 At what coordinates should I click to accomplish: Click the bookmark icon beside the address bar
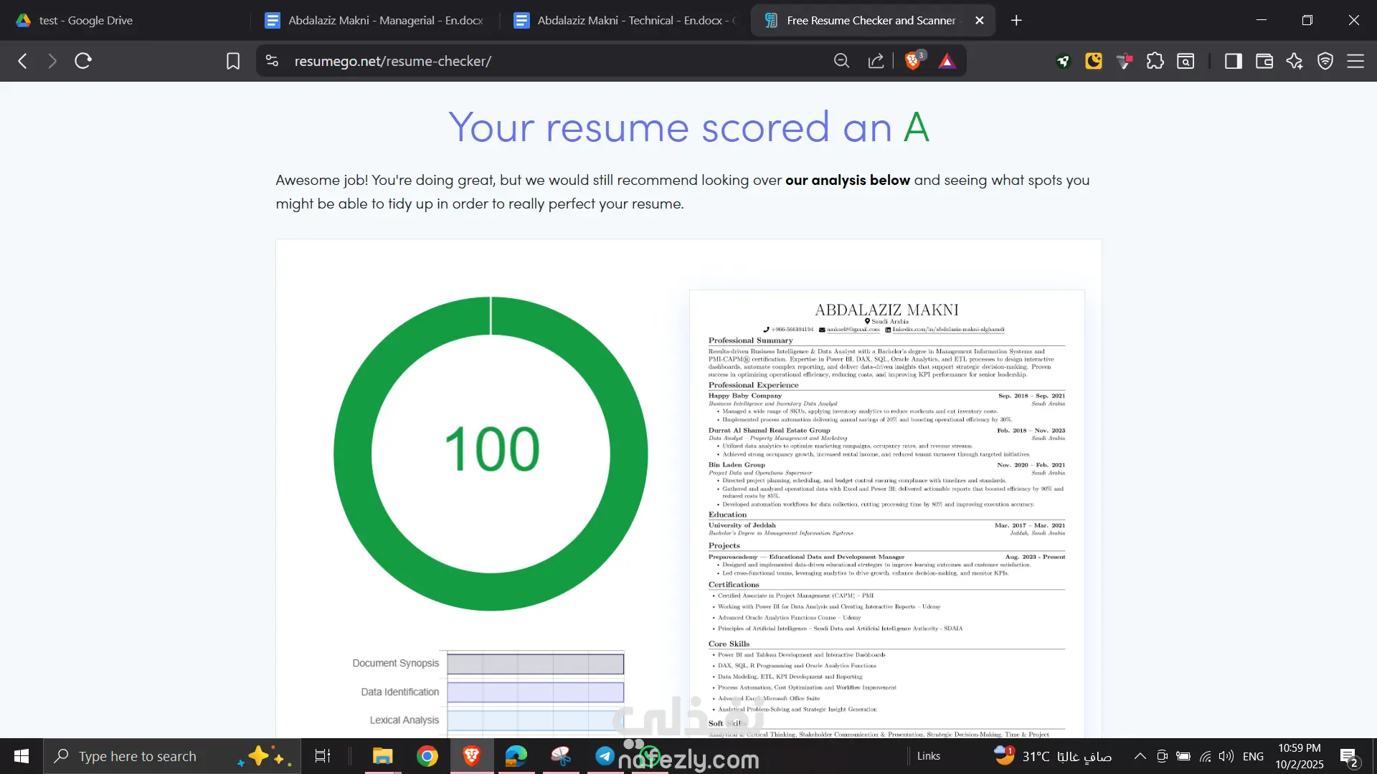233,61
